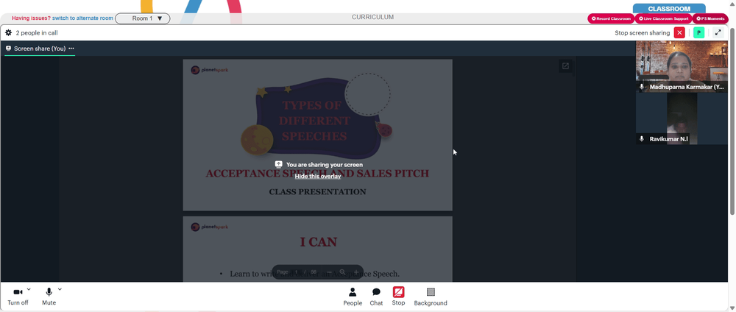Open Live Classroom Support
Viewport: 736px width, 312px height.
click(664, 19)
